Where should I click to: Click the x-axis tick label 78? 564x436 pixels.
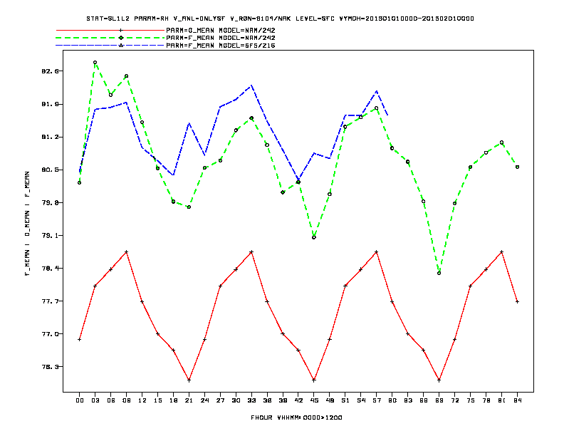pyautogui.click(x=486, y=400)
